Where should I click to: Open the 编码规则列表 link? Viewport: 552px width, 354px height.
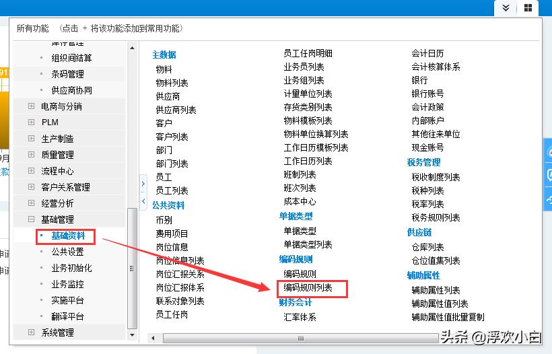click(x=308, y=288)
